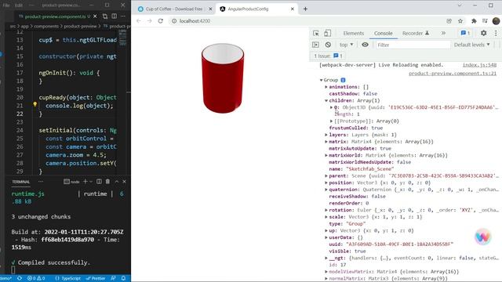Kill the terminal with the trash icon
Viewport: 502px width, 282px height.
108,182
